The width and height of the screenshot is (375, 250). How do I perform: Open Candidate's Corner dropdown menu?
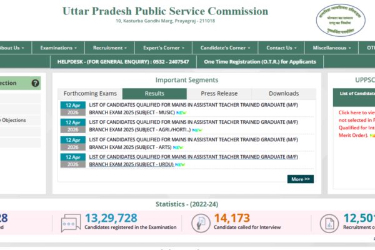click(x=225, y=48)
